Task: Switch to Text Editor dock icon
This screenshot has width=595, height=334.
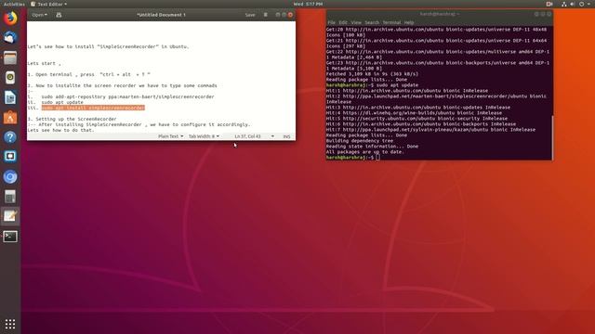Action: tap(10, 216)
